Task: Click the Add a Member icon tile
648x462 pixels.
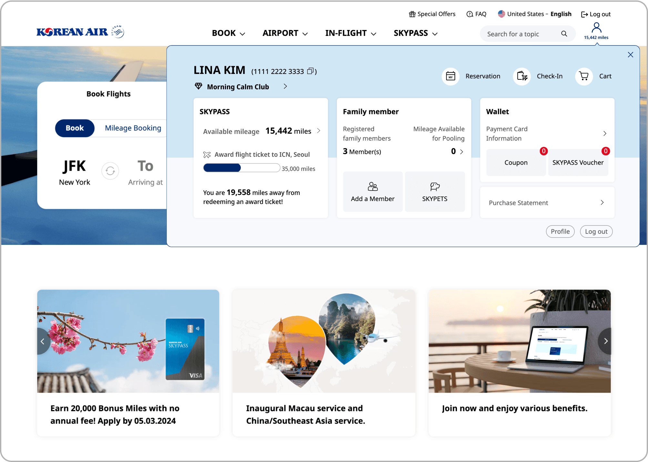Action: 373,192
